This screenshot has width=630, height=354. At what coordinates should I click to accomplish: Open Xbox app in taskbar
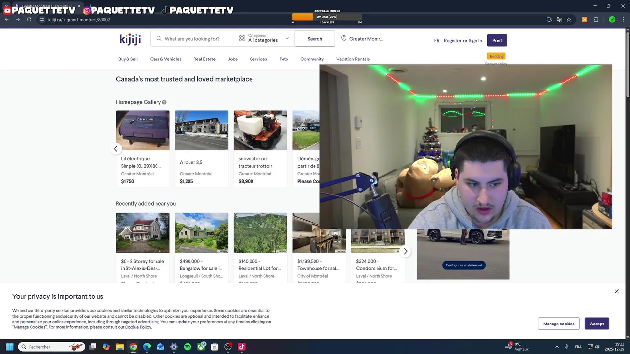(x=201, y=347)
